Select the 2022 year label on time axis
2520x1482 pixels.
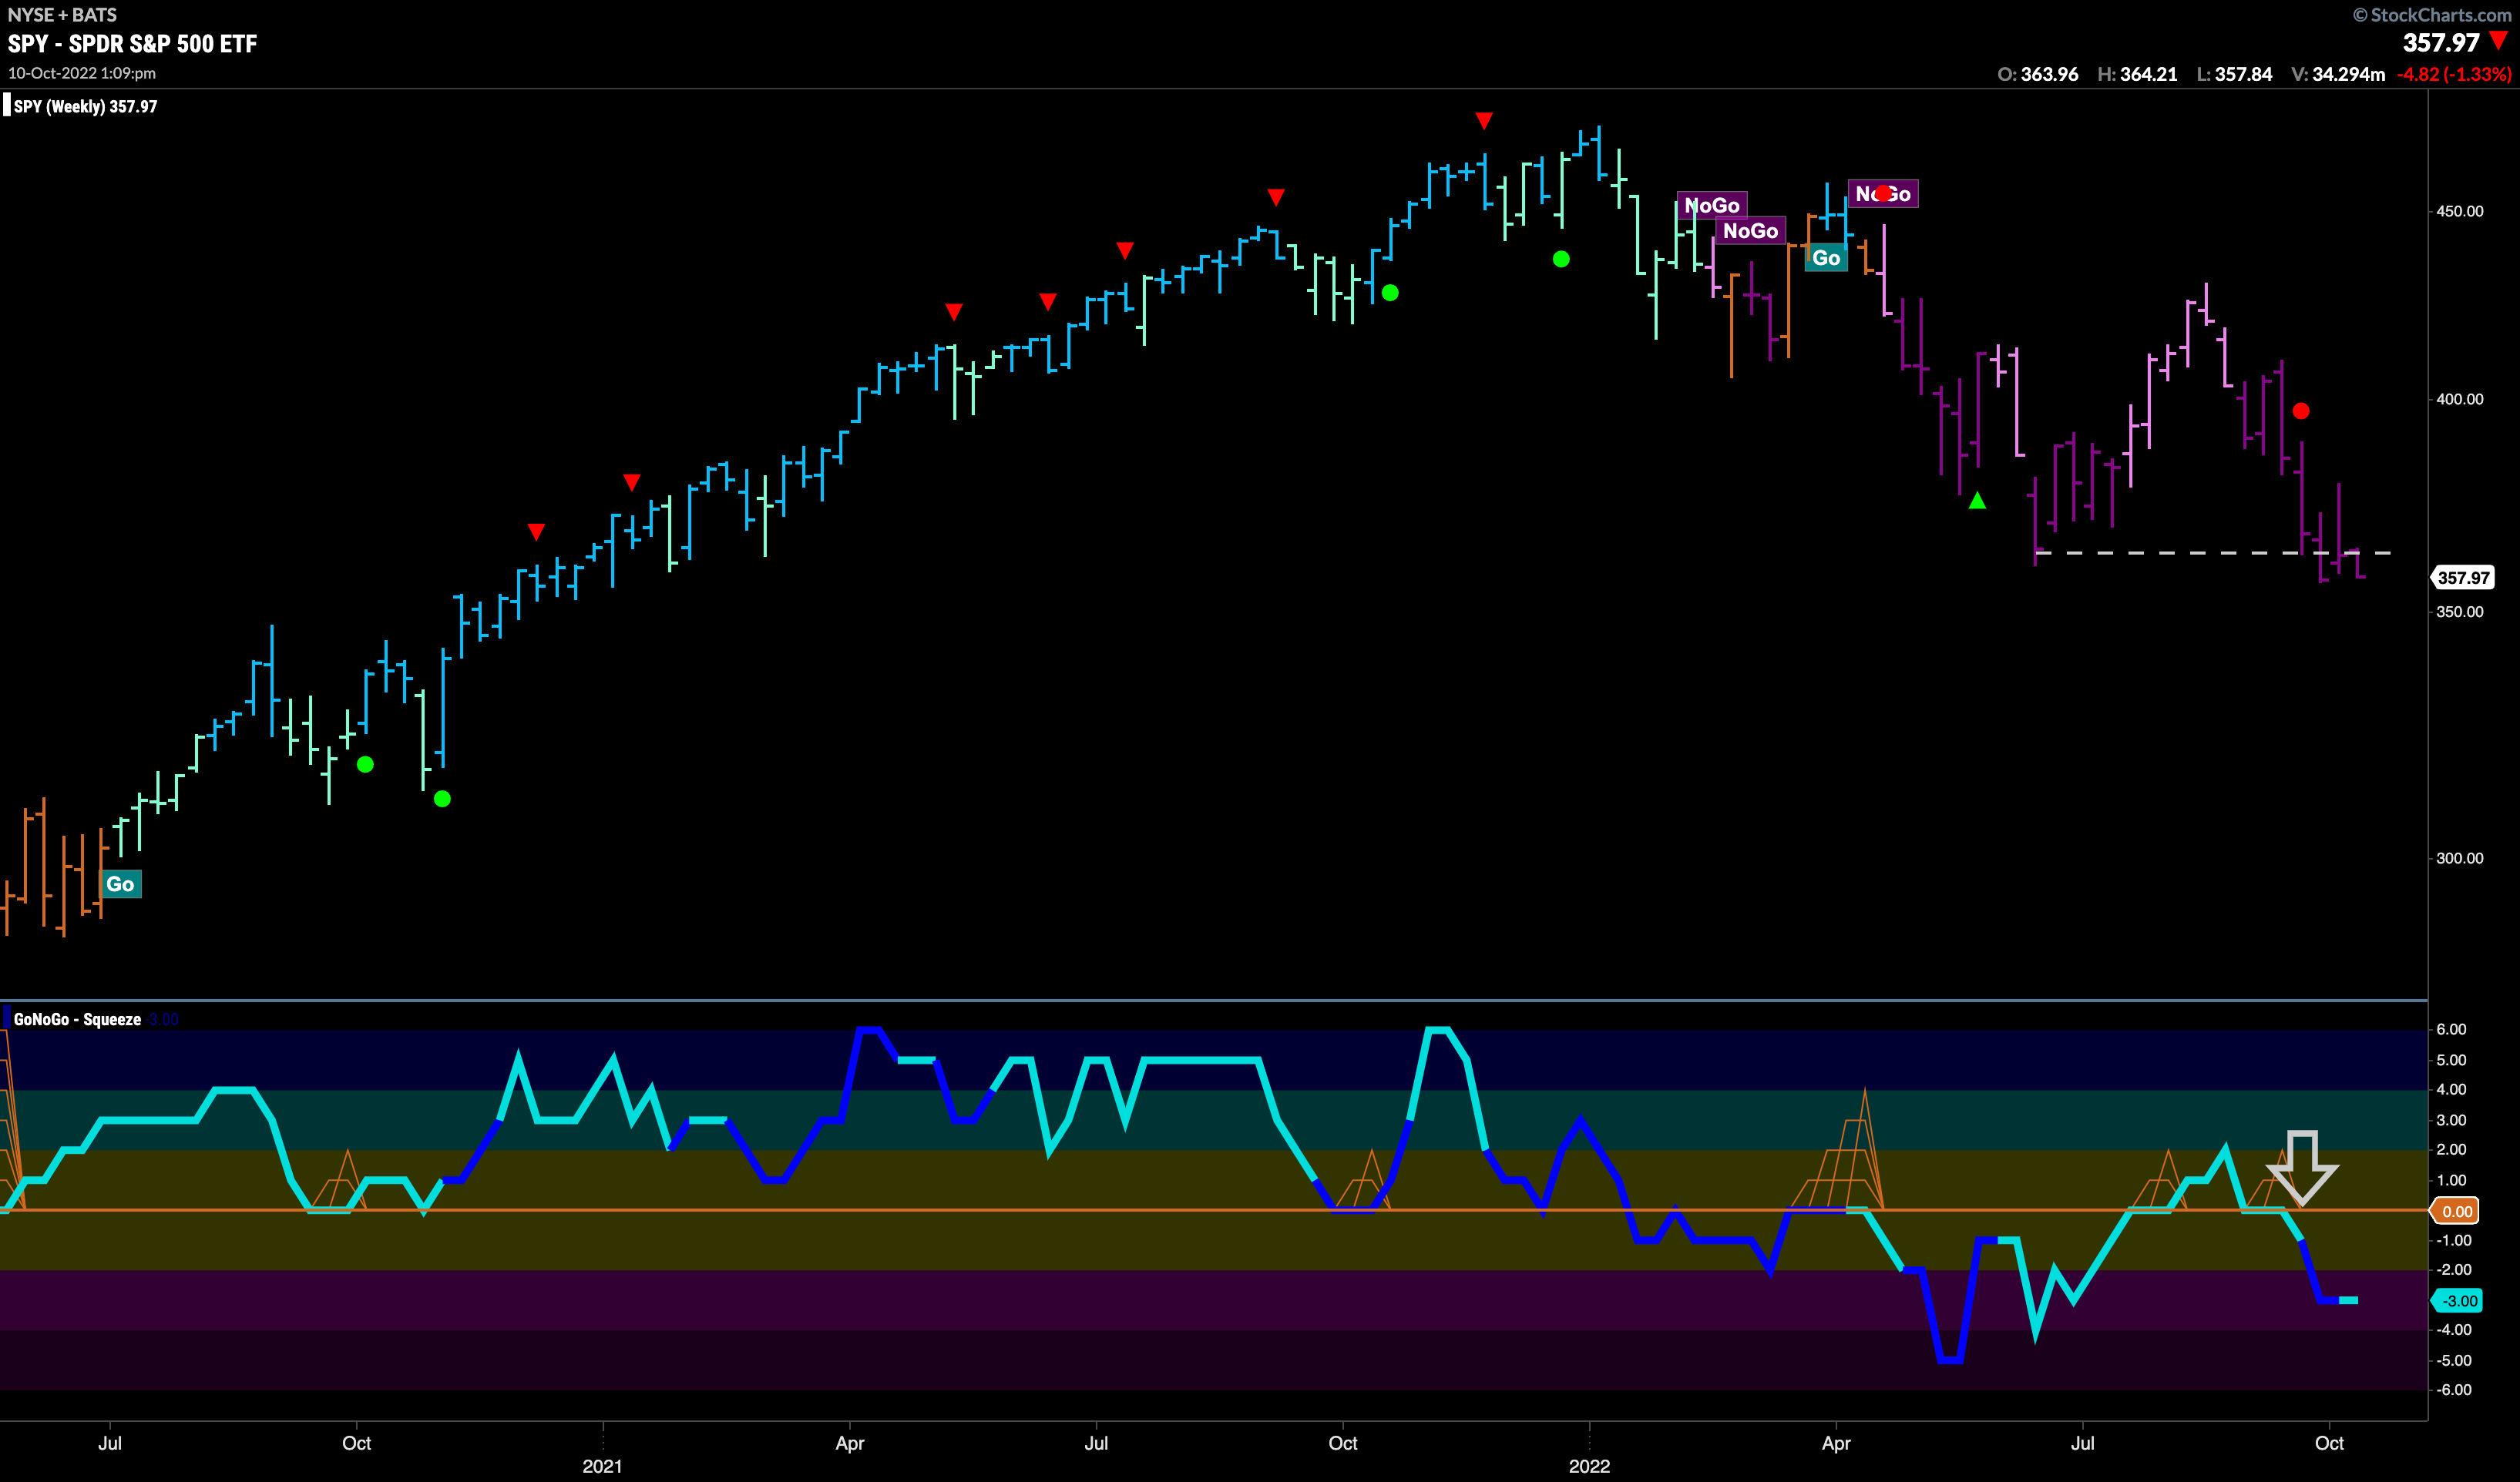click(1589, 1466)
